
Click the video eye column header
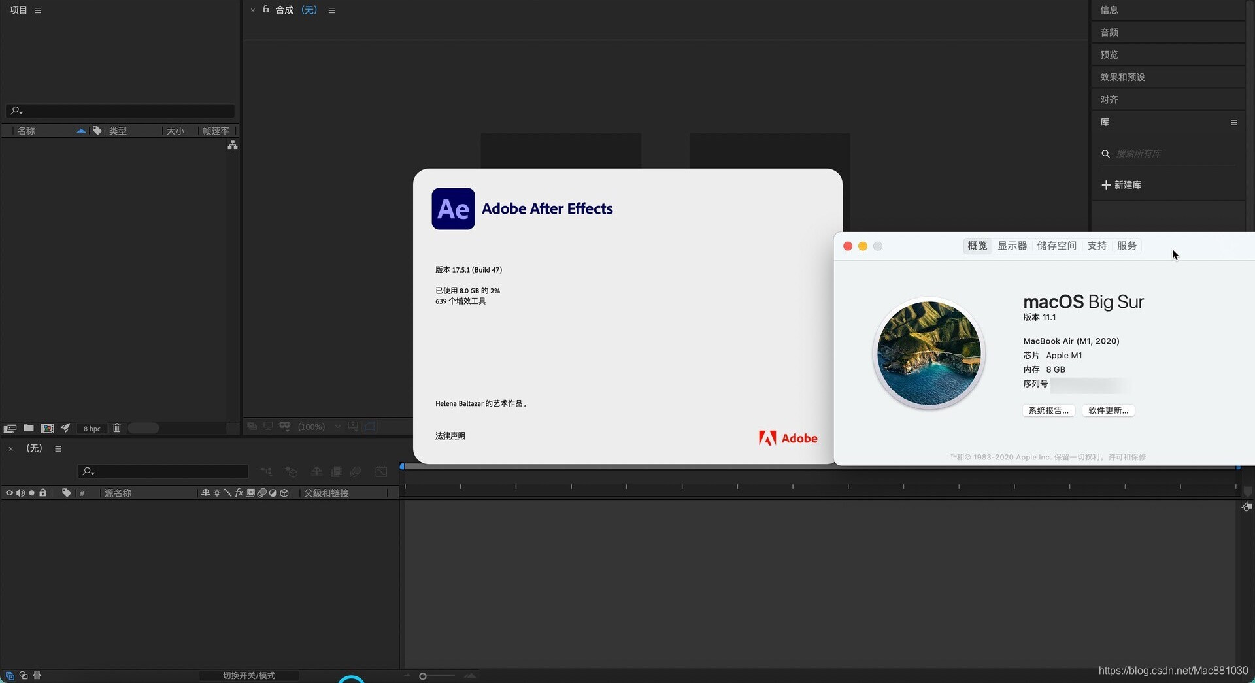coord(9,493)
